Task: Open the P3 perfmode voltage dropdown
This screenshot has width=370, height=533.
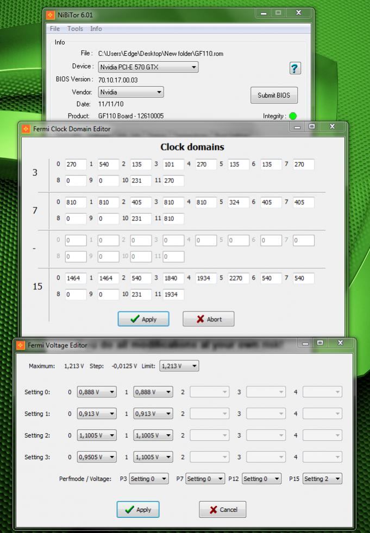Action: [x=149, y=479]
